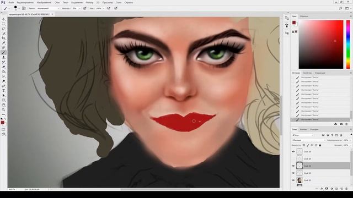353x198 pixels.
Task: Select the Hand tool
Action: pyautogui.click(x=3, y=105)
